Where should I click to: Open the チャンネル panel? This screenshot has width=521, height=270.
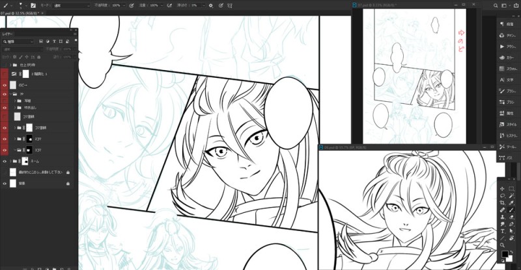[x=507, y=35]
